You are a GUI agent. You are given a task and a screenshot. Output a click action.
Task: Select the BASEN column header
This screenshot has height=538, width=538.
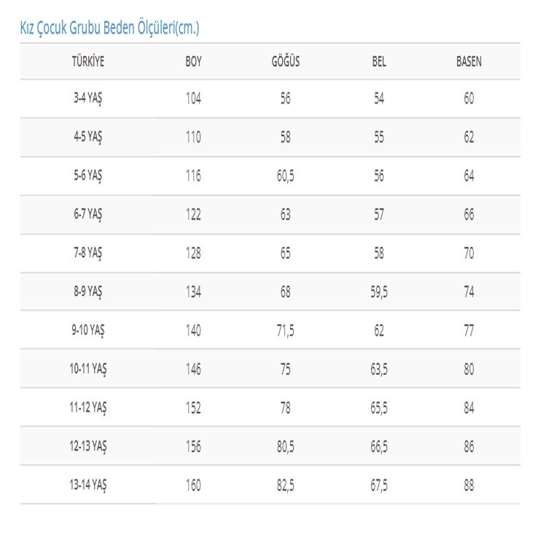coord(469,61)
